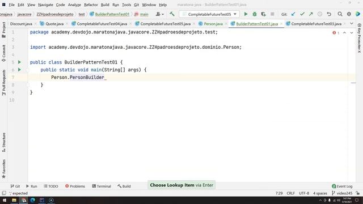Switch to Discount.java tab

[x=21, y=24]
